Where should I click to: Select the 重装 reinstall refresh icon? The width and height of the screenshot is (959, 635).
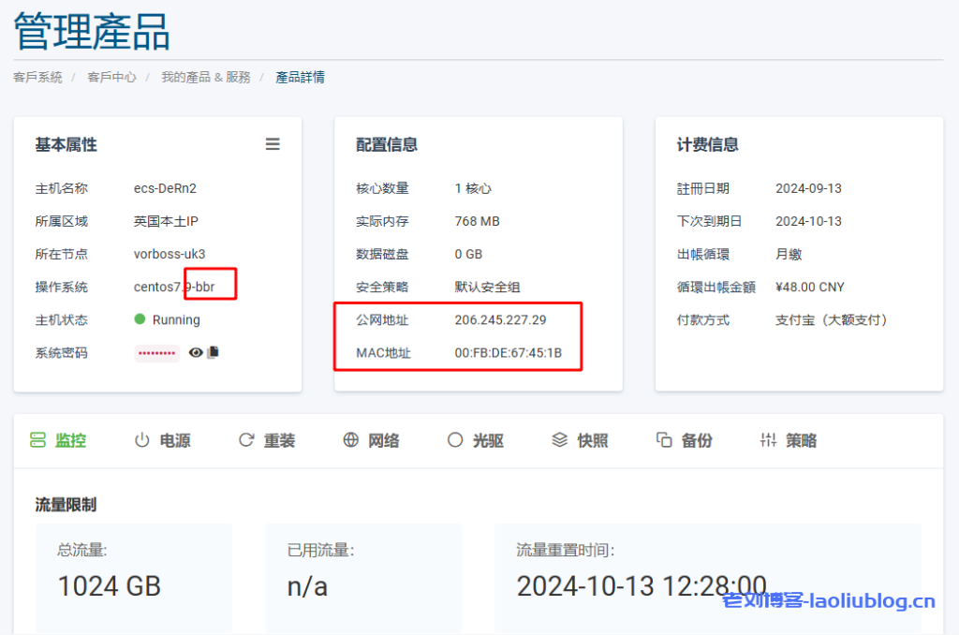tap(245, 440)
